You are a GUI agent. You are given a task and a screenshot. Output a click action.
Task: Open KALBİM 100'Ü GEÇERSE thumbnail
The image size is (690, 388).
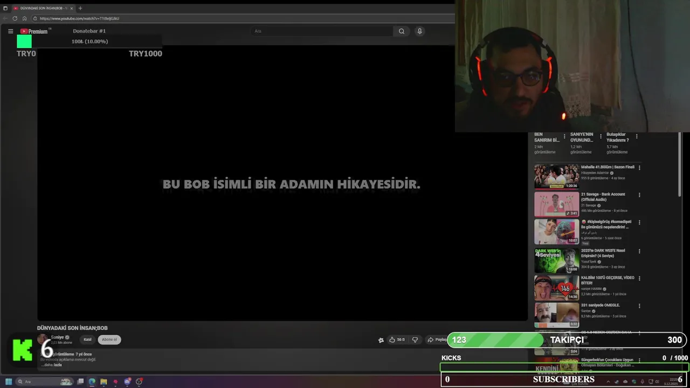[556, 288]
